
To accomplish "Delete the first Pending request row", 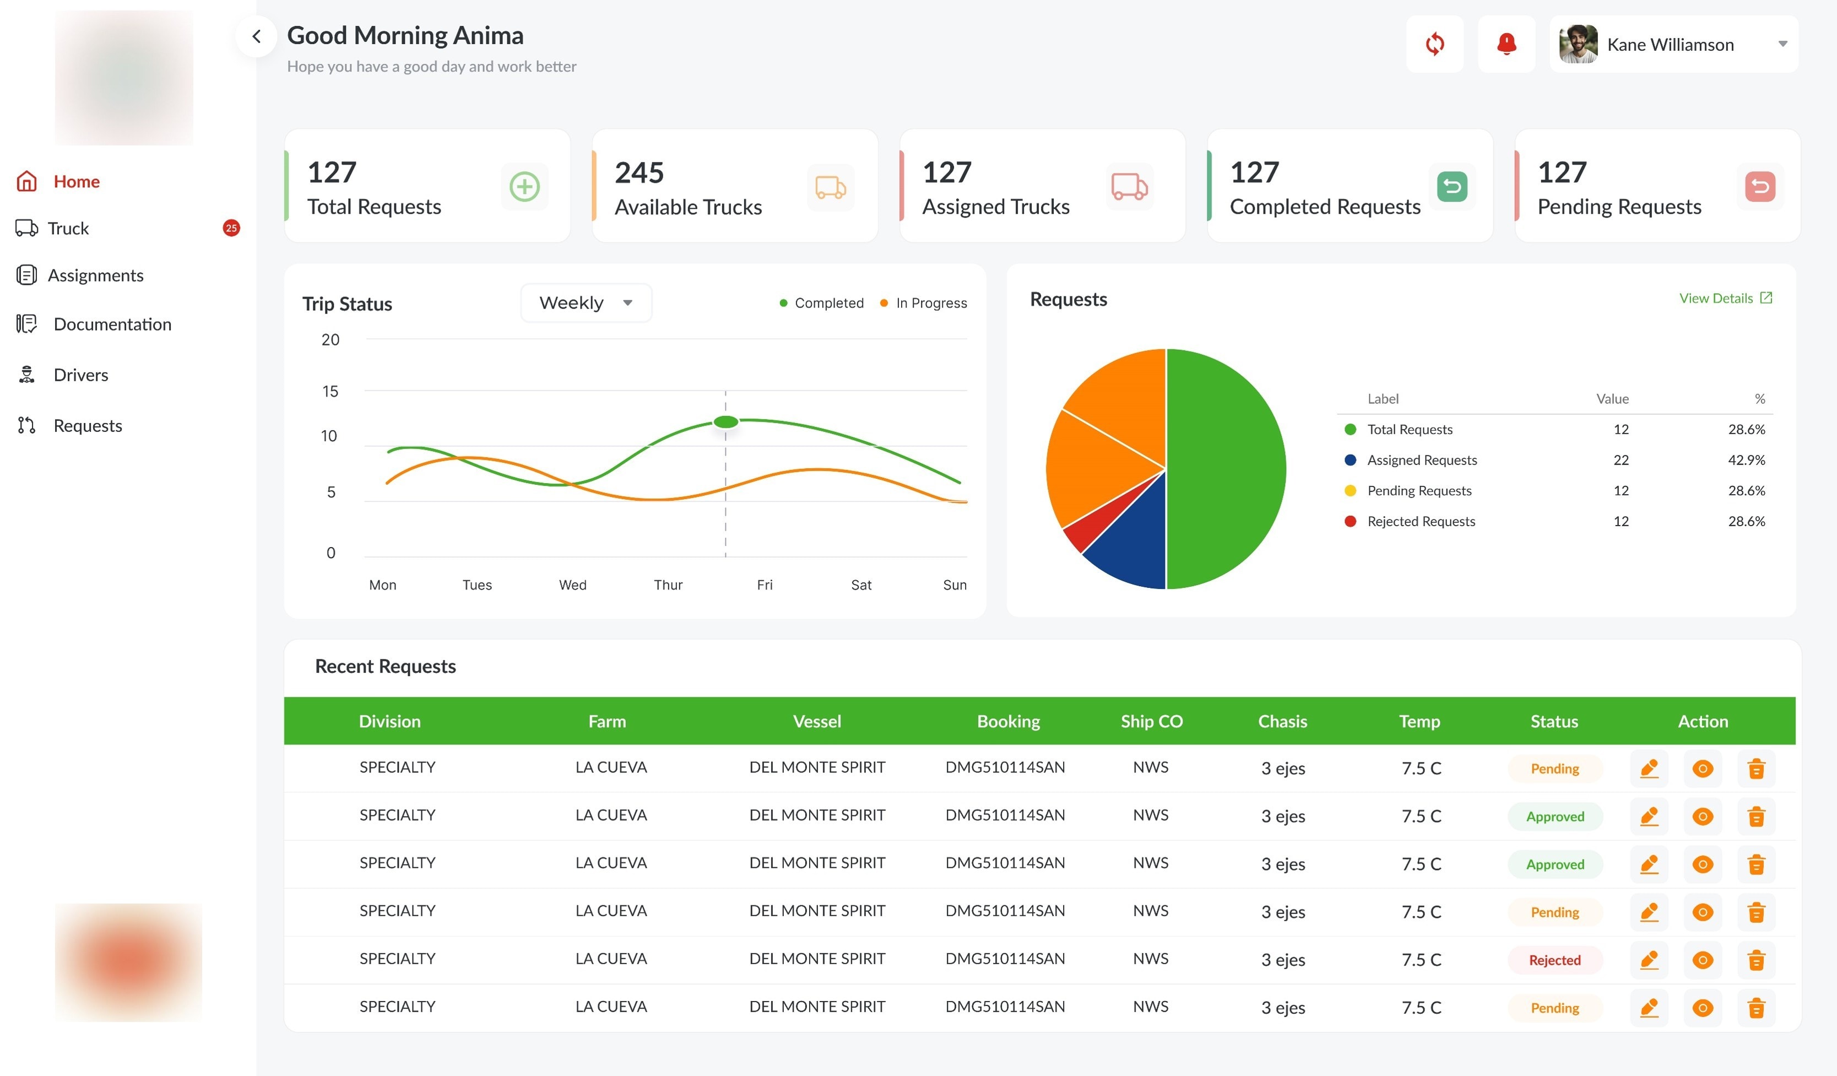I will coord(1756,769).
